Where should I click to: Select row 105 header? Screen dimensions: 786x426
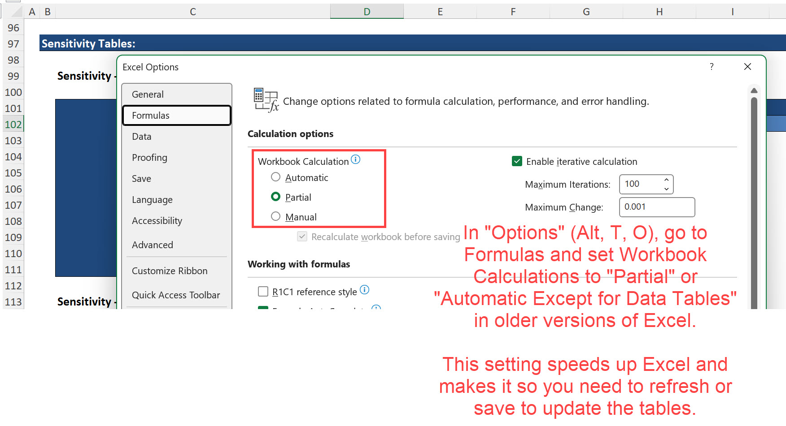[x=13, y=173]
